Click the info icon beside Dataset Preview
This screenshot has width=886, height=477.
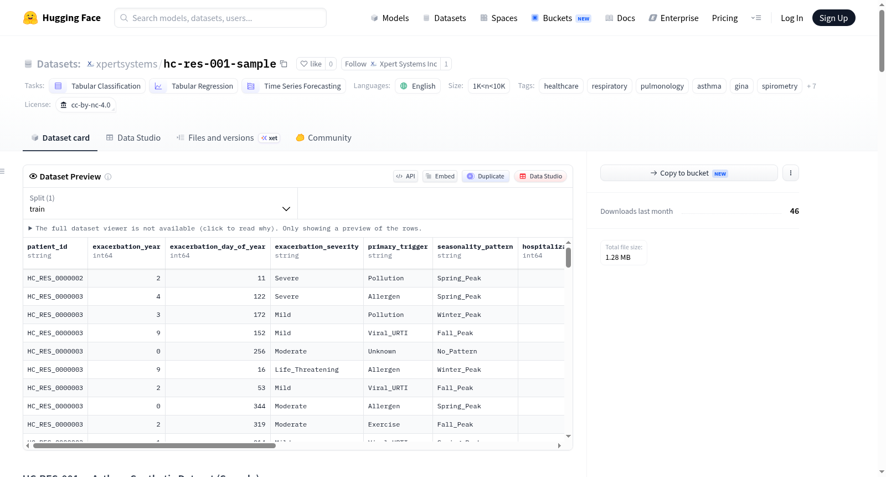pyautogui.click(x=108, y=177)
